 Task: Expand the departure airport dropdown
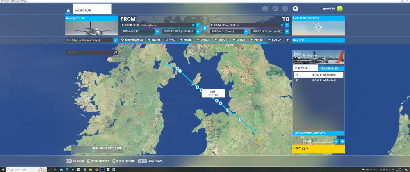(198, 25)
